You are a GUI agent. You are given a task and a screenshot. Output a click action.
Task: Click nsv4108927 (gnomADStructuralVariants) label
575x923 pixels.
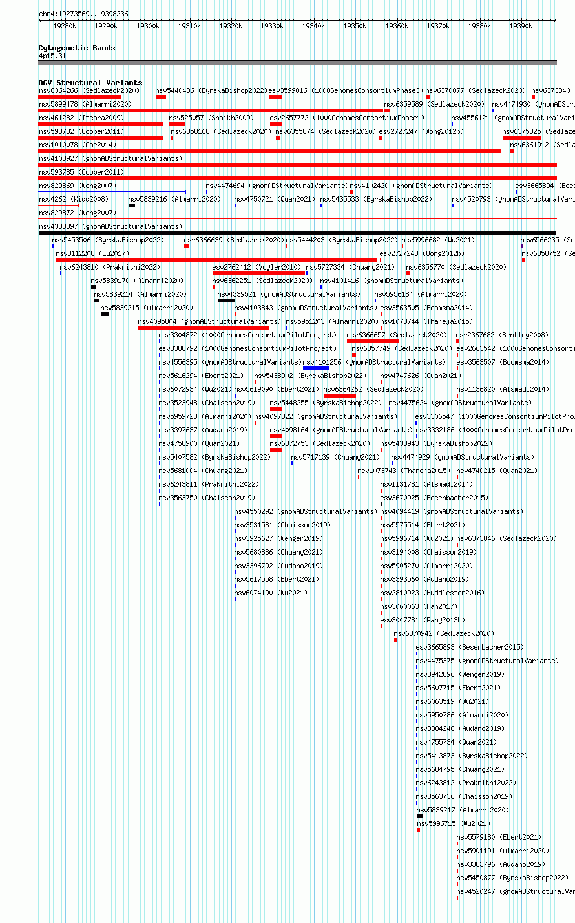point(110,158)
